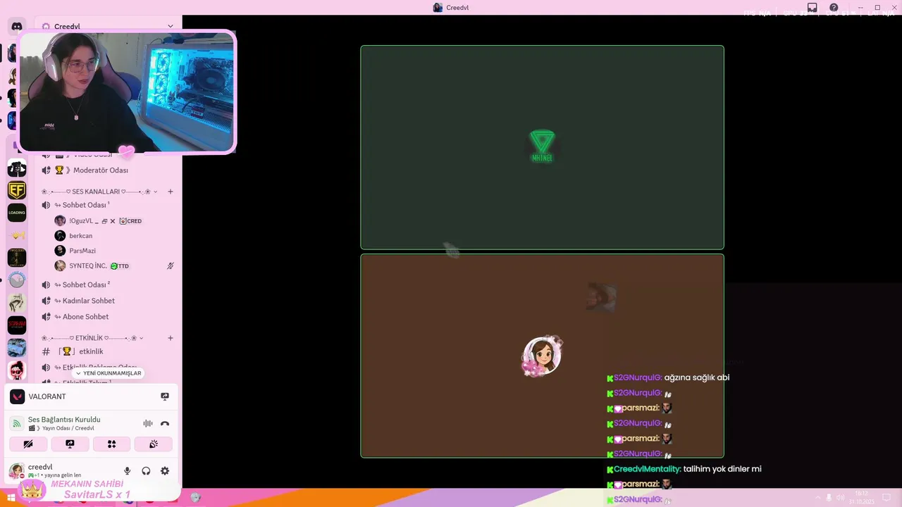Toggle camera on in voice panel
Screen dimensions: 902x507
(28, 444)
